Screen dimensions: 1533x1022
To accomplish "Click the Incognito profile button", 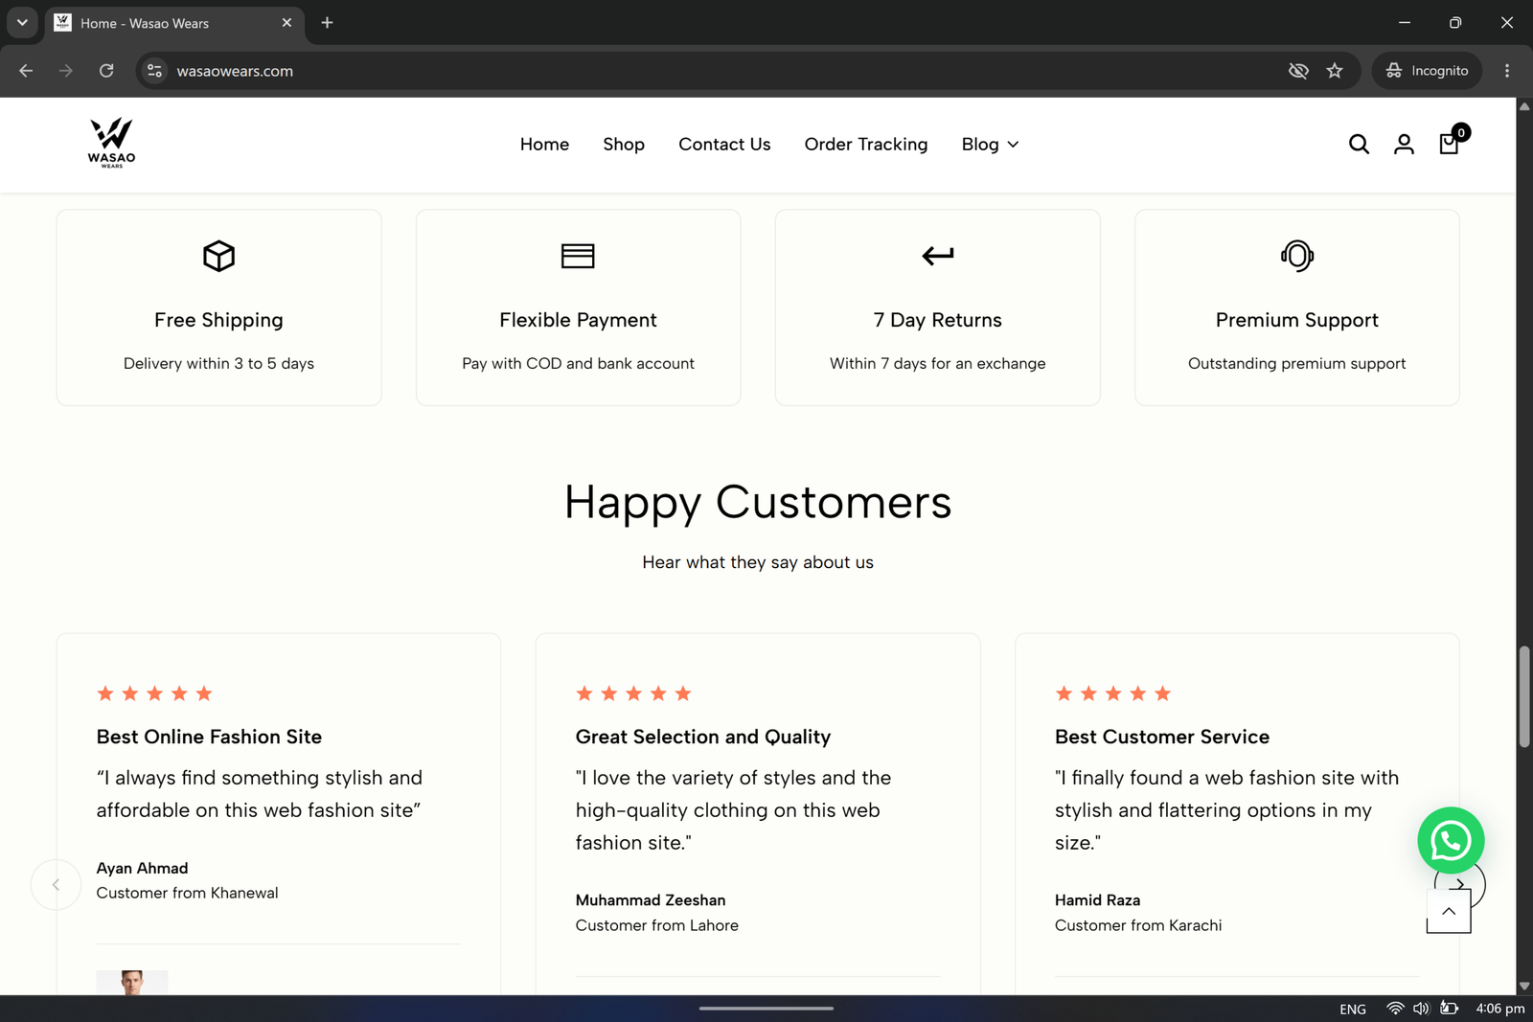I will pos(1427,71).
